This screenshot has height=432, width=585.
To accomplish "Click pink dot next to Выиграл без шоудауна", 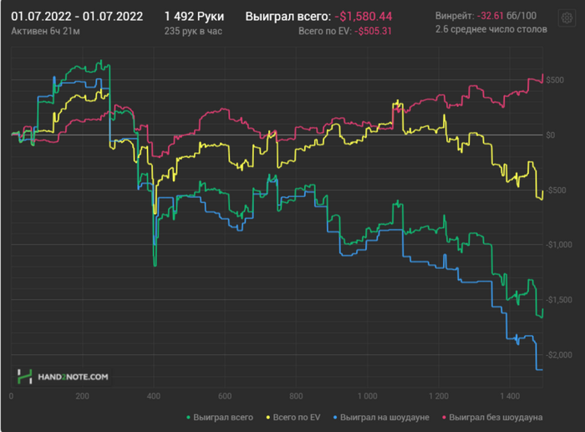I will pyautogui.click(x=443, y=416).
